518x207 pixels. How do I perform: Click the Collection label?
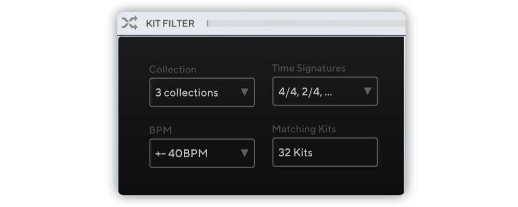point(173,69)
